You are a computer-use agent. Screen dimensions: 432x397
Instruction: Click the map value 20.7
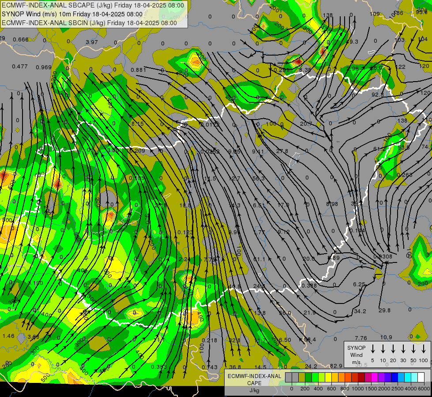(x=306, y=124)
